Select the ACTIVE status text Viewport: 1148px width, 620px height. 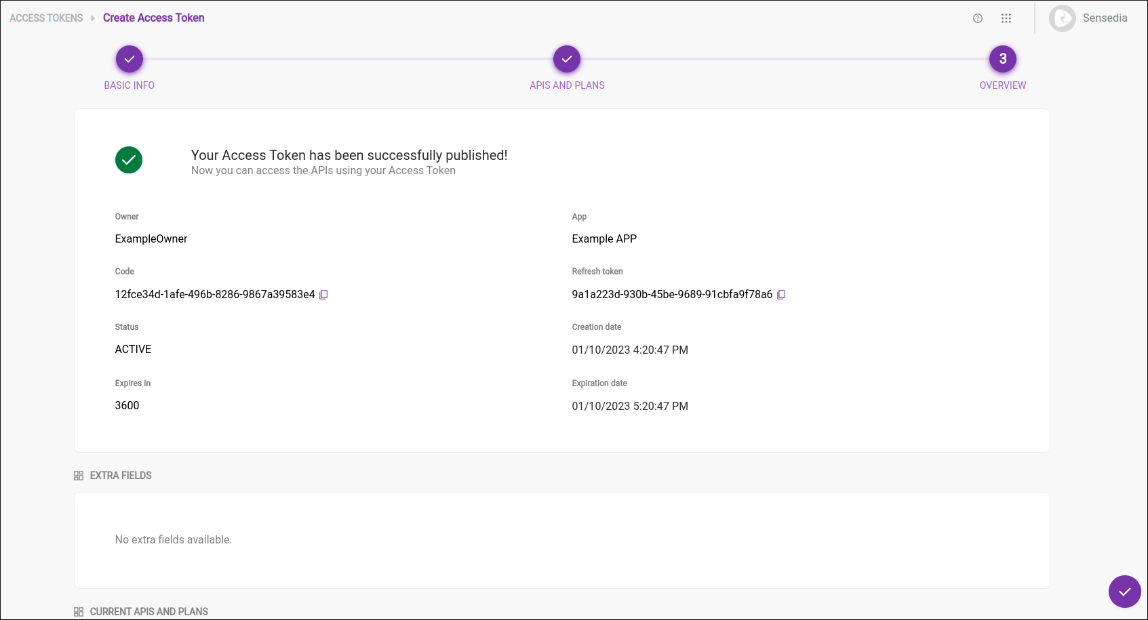133,349
